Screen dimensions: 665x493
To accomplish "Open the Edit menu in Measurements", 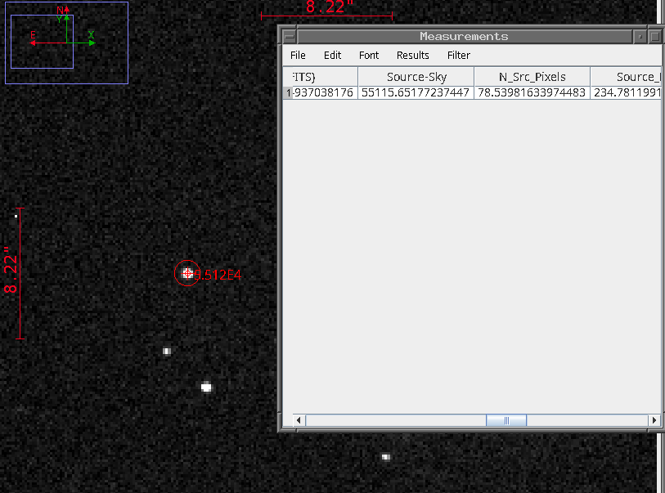I will (x=332, y=56).
